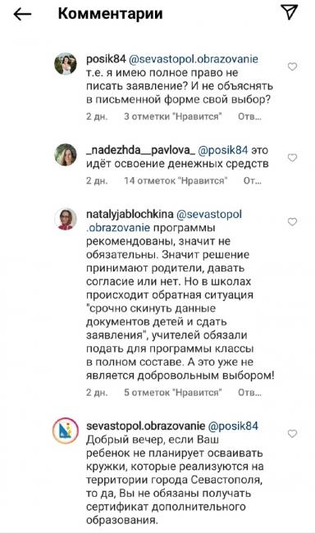Reply to the posik84 comment

(249, 116)
